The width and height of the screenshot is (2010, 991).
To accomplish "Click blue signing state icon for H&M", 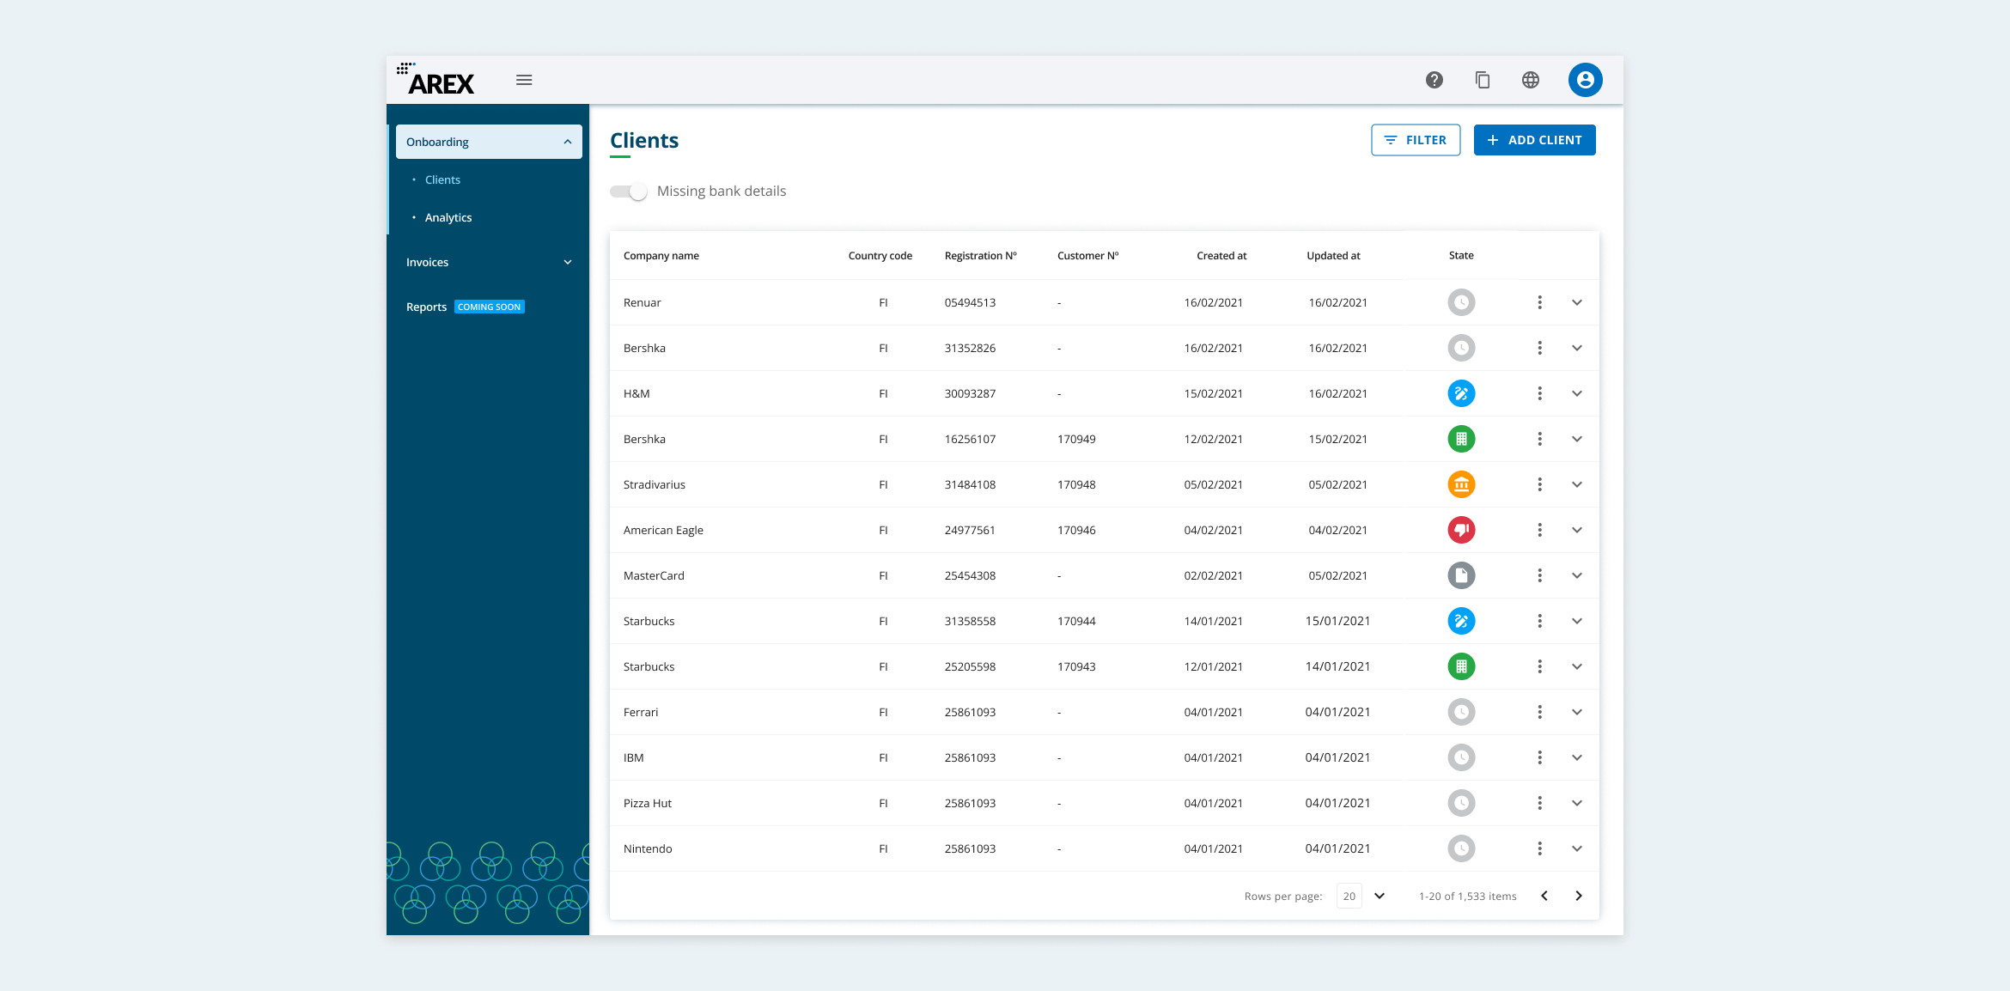I will (x=1461, y=393).
